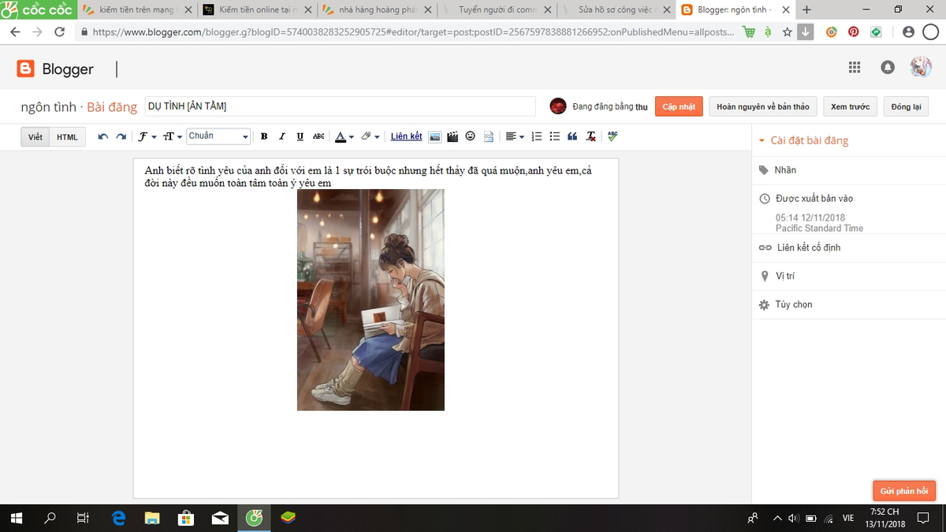Image resolution: width=946 pixels, height=532 pixels.
Task: Apply strikethrough with the ABC icon
Action: (318, 136)
